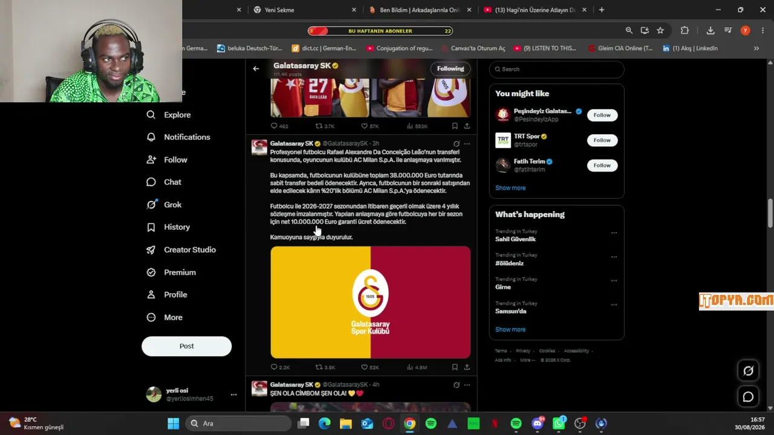
Task: Open Grok from the sidebar
Action: pos(164,205)
